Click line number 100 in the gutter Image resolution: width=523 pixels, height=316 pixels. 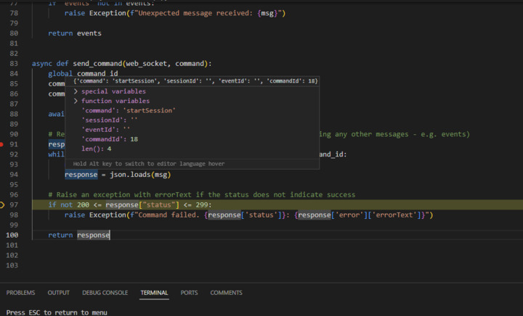pos(12,236)
